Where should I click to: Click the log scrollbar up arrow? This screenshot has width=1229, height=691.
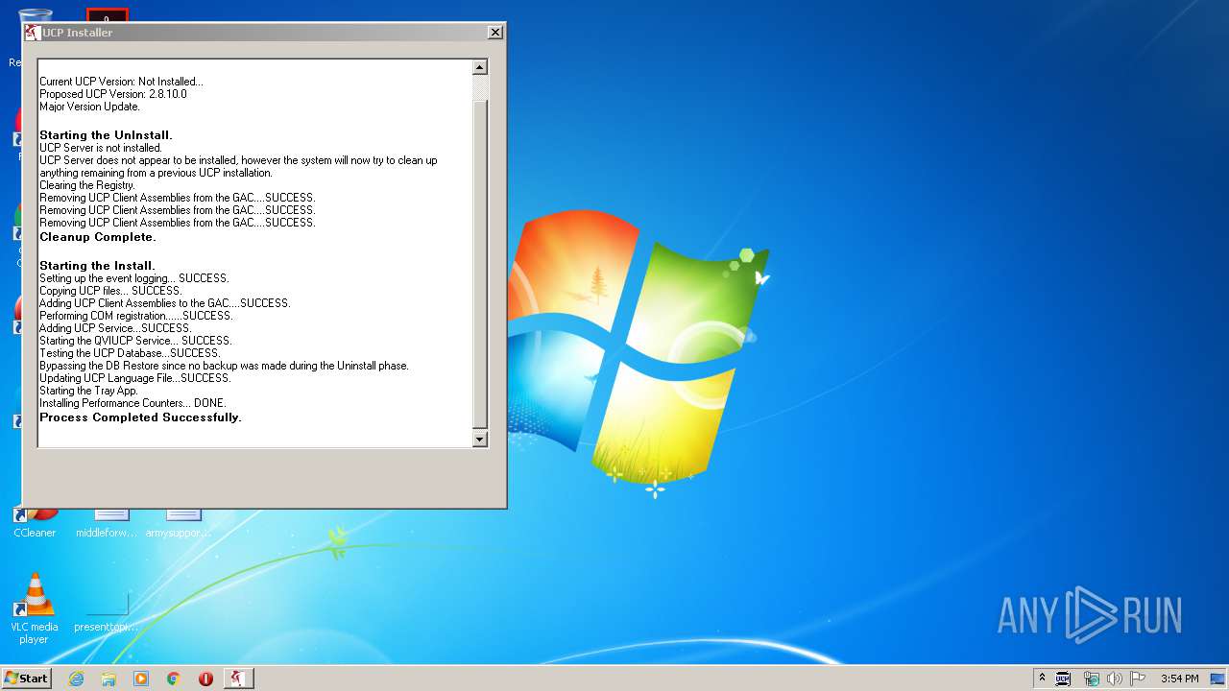coord(480,67)
